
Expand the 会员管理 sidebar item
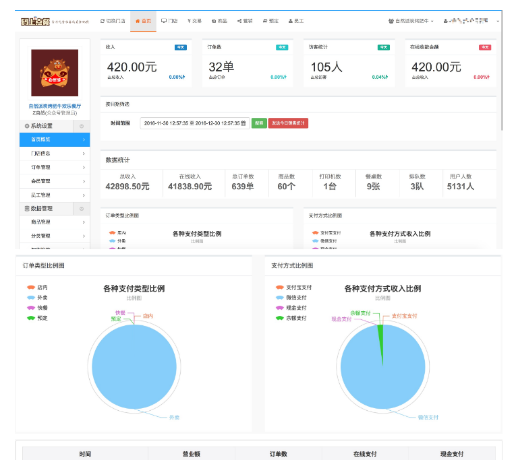pos(55,181)
